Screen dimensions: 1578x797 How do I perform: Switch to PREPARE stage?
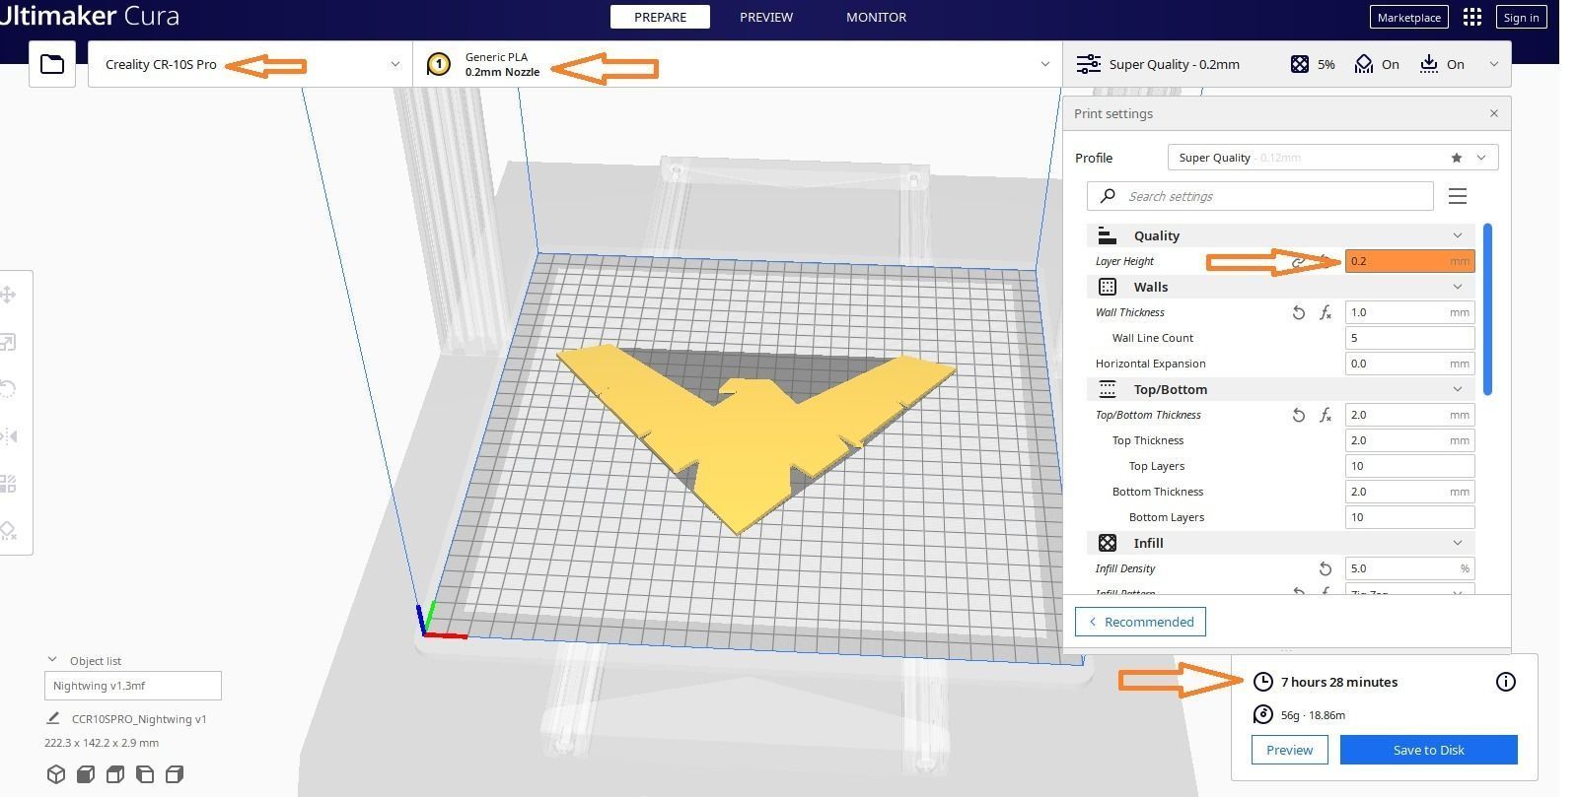(x=660, y=17)
